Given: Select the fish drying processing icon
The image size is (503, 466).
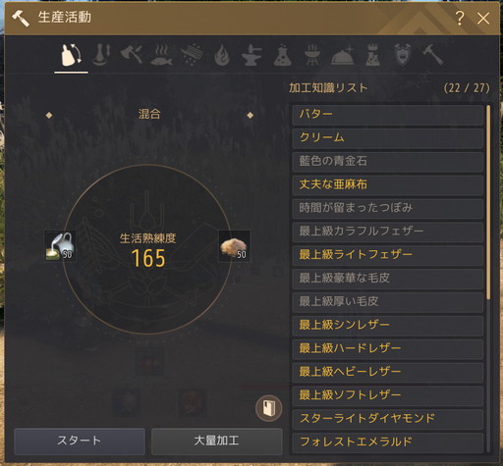Looking at the screenshot, I should coord(161,55).
